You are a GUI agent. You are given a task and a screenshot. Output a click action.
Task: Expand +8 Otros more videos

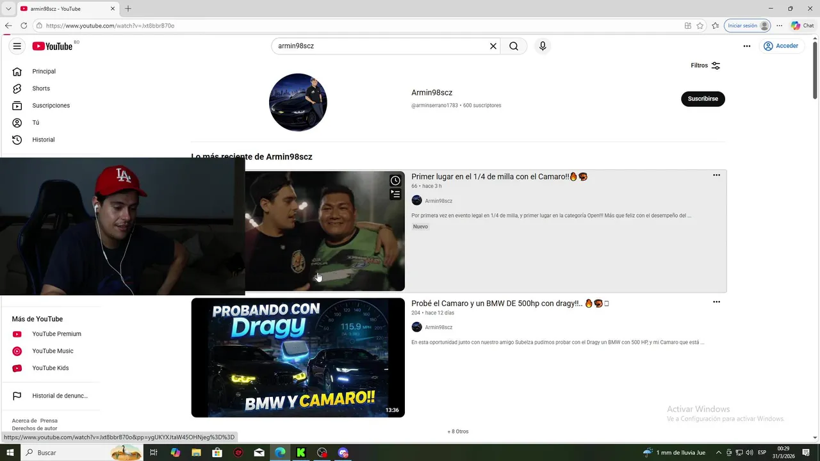click(x=458, y=432)
